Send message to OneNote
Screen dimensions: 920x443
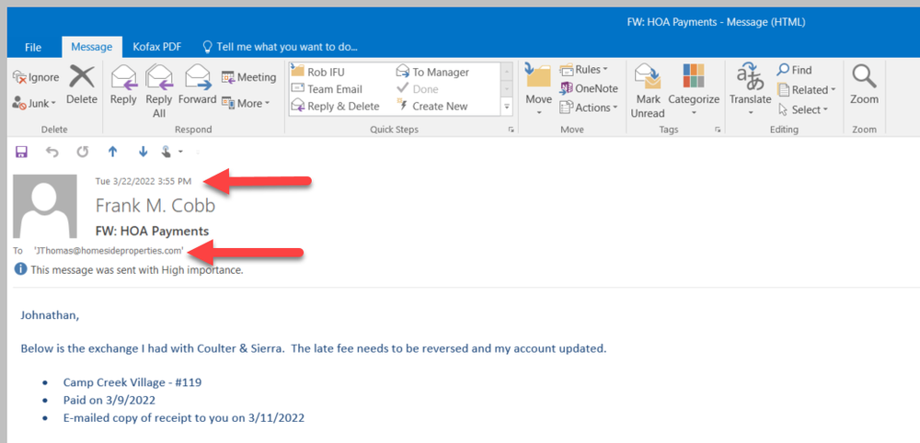pos(588,88)
